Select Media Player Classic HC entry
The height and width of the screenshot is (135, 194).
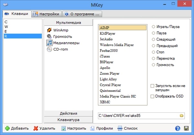(123, 96)
